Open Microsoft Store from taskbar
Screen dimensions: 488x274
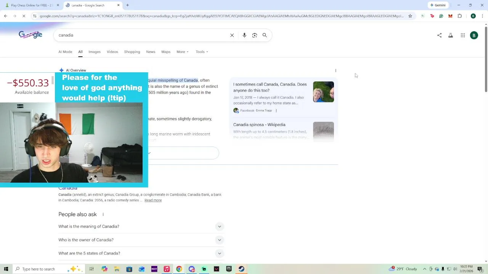(129, 269)
